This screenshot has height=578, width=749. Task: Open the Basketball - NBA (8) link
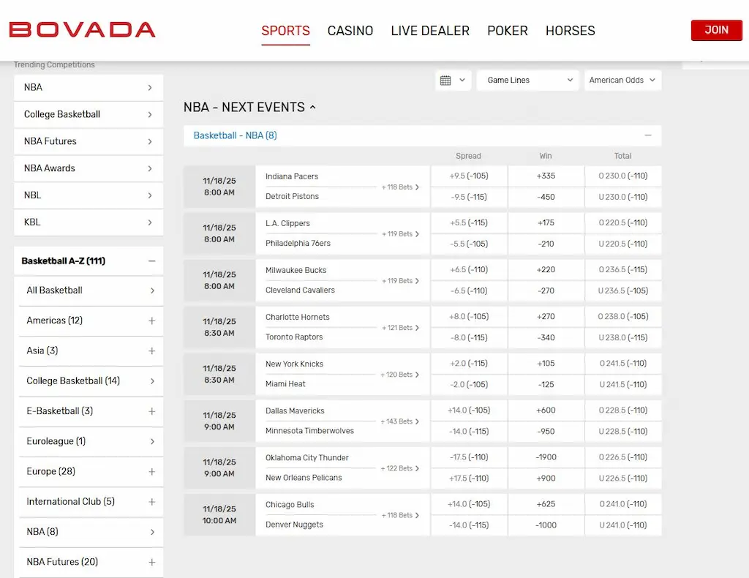click(234, 135)
